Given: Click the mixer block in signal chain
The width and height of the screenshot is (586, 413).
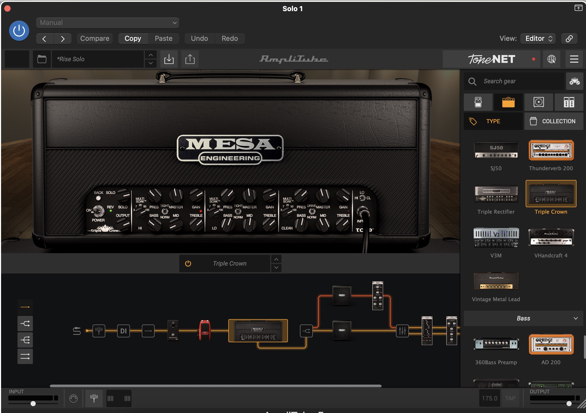Looking at the screenshot, I should tap(402, 331).
